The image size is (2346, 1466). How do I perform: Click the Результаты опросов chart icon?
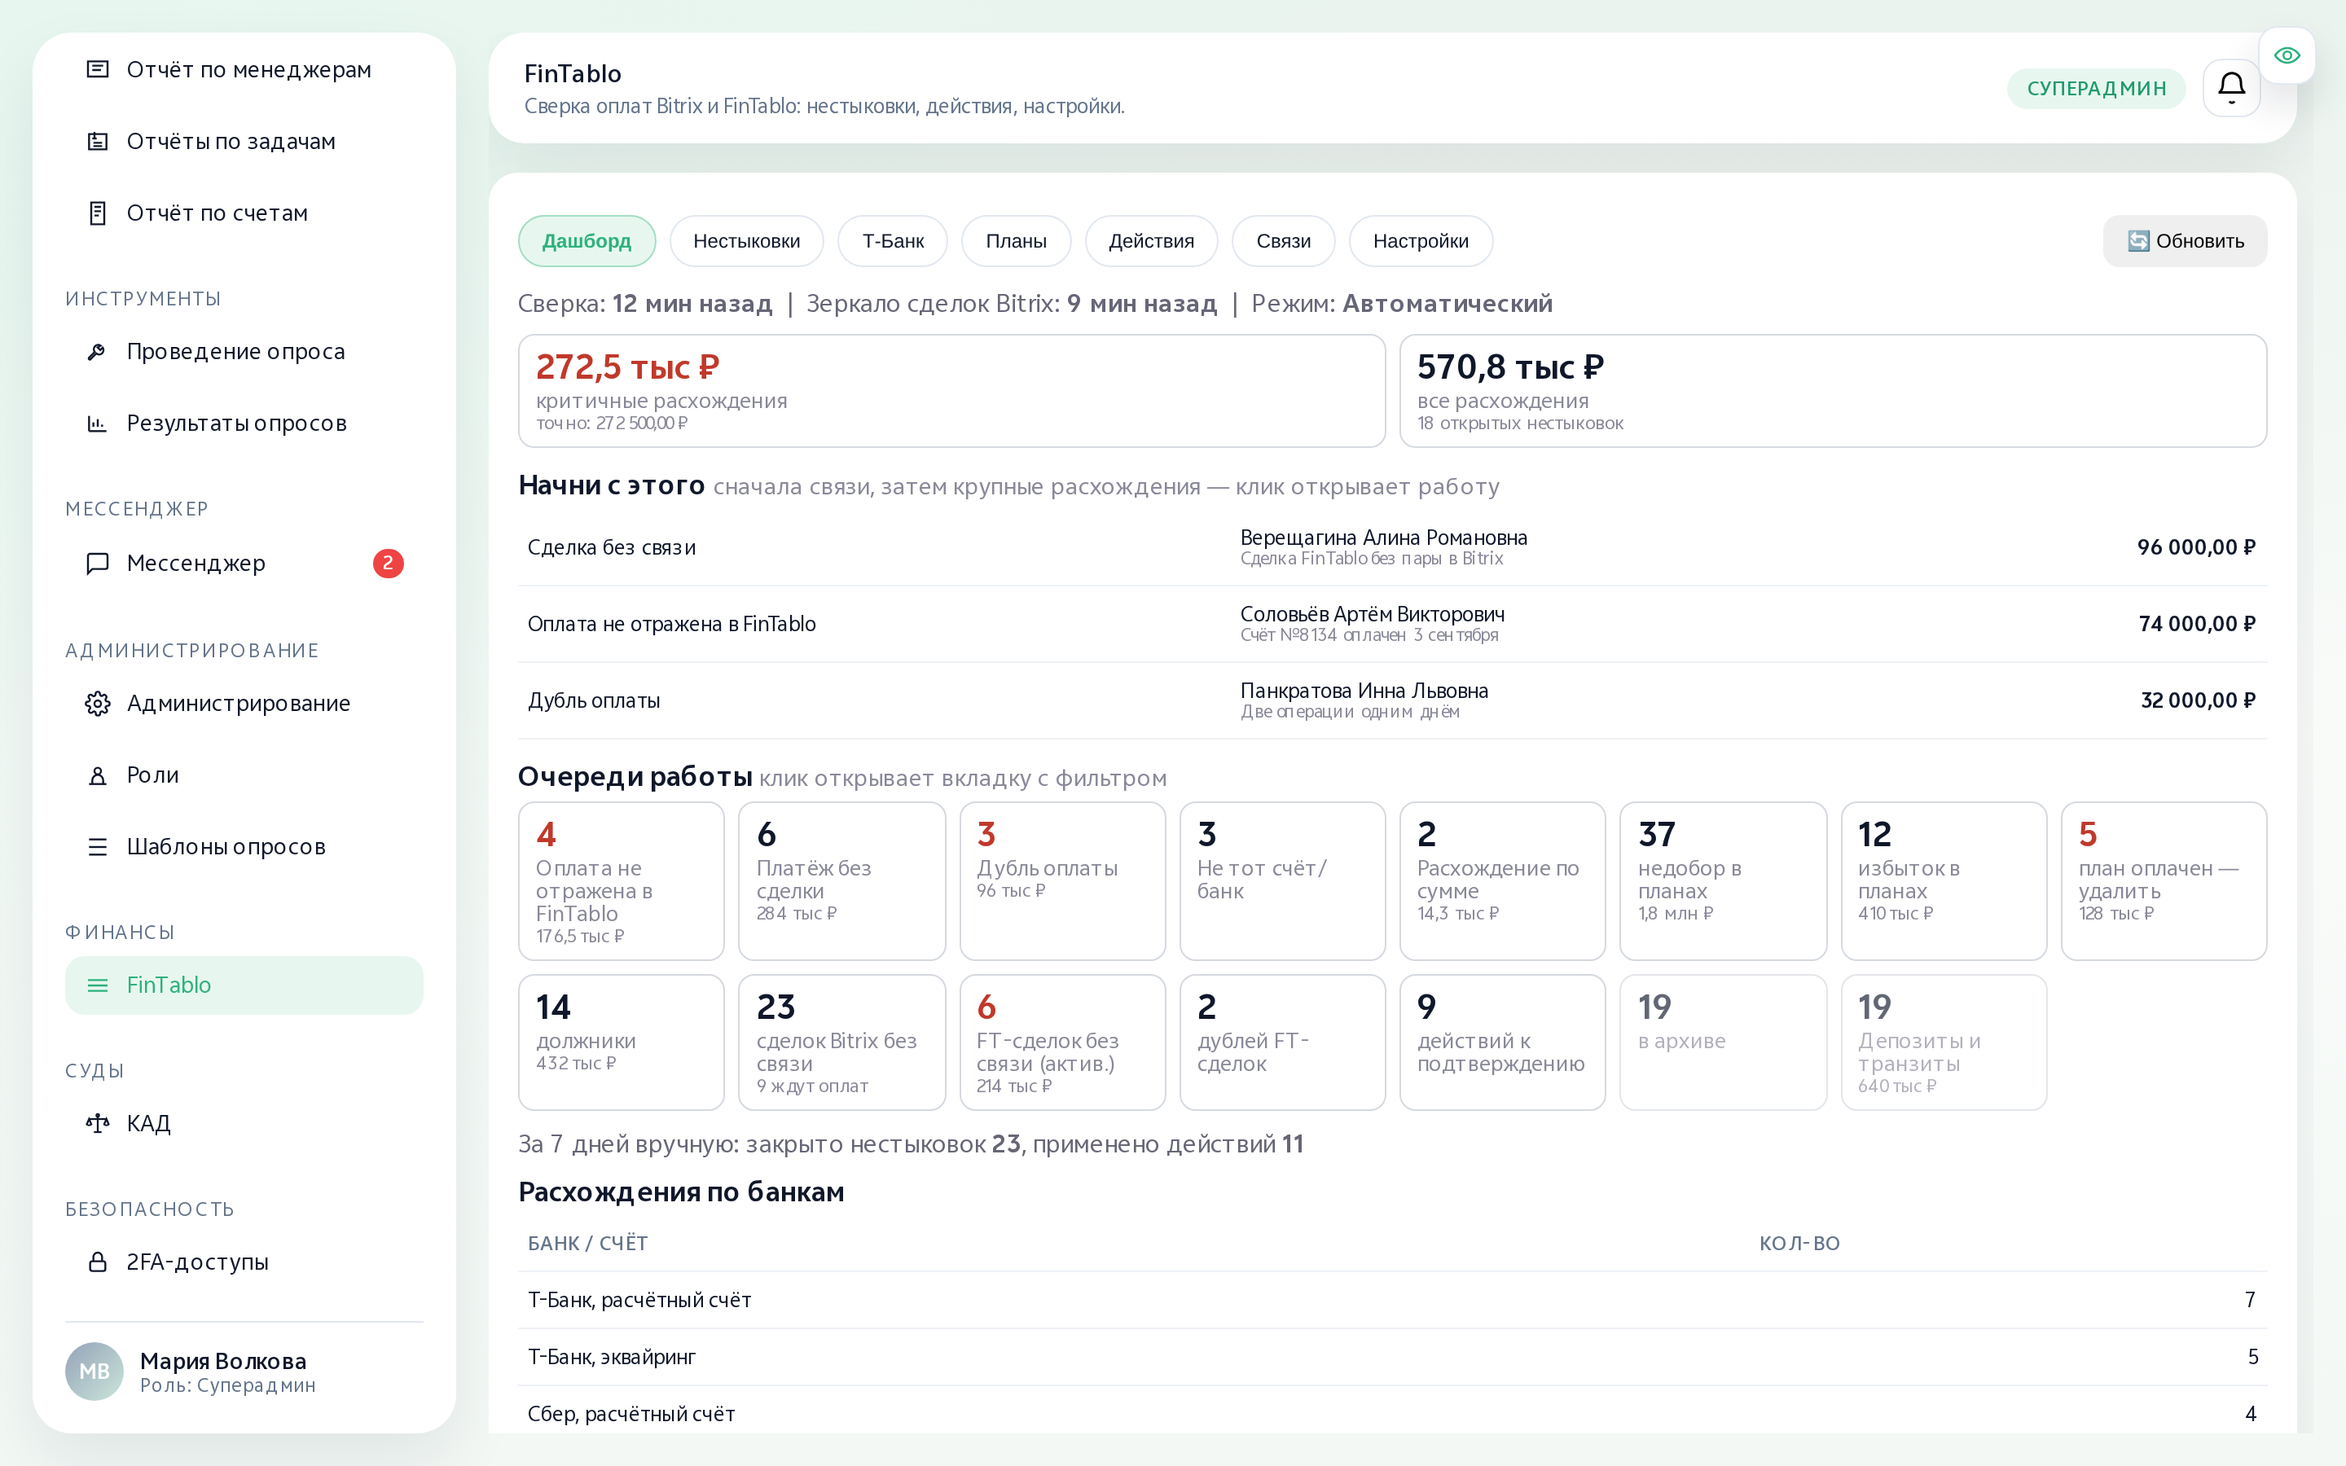pyautogui.click(x=97, y=424)
